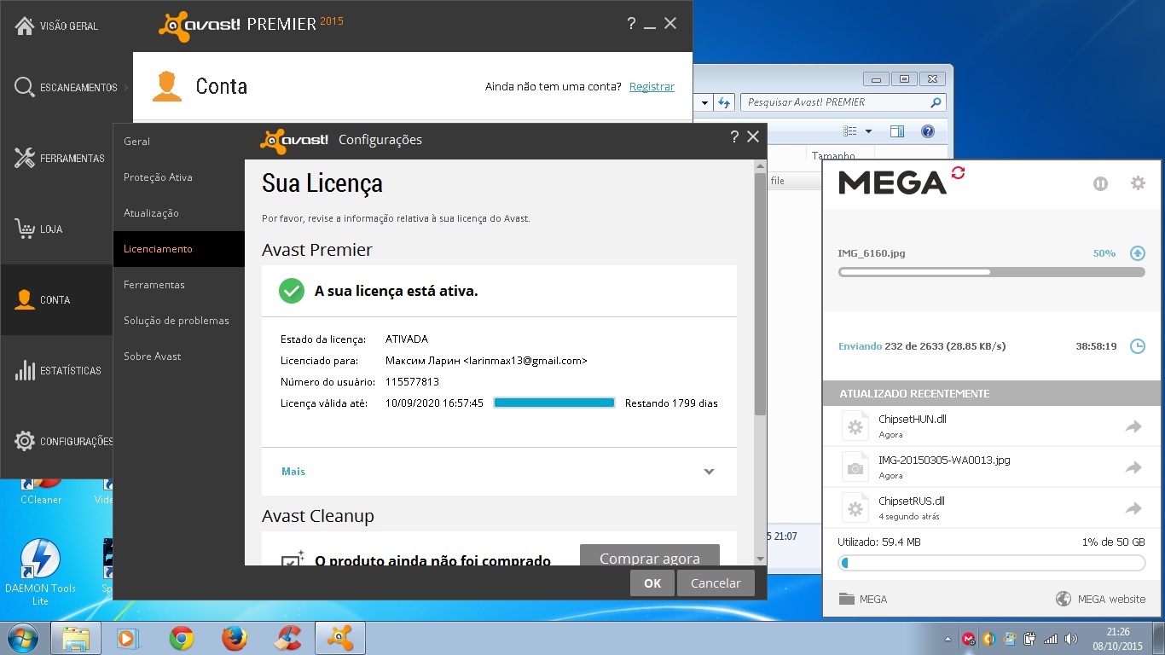The height and width of the screenshot is (655, 1165).
Task: Open Estatísticas section in Avast
Action: (x=56, y=370)
